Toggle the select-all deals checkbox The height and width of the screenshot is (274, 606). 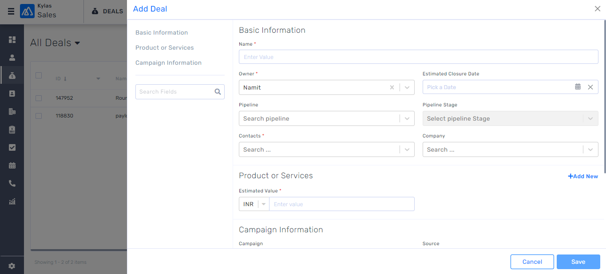39,75
